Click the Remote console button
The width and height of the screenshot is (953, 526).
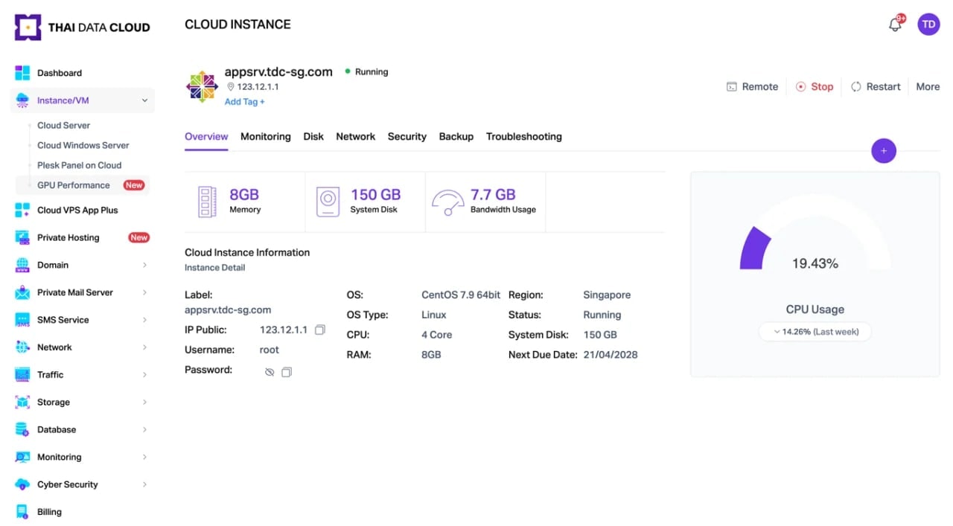[752, 86]
